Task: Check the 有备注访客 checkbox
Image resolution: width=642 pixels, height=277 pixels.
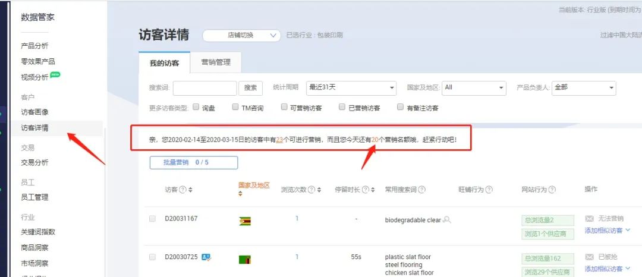Action: click(401, 107)
